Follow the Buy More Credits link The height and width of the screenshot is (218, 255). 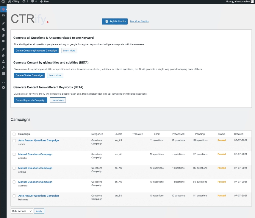[x=140, y=21]
